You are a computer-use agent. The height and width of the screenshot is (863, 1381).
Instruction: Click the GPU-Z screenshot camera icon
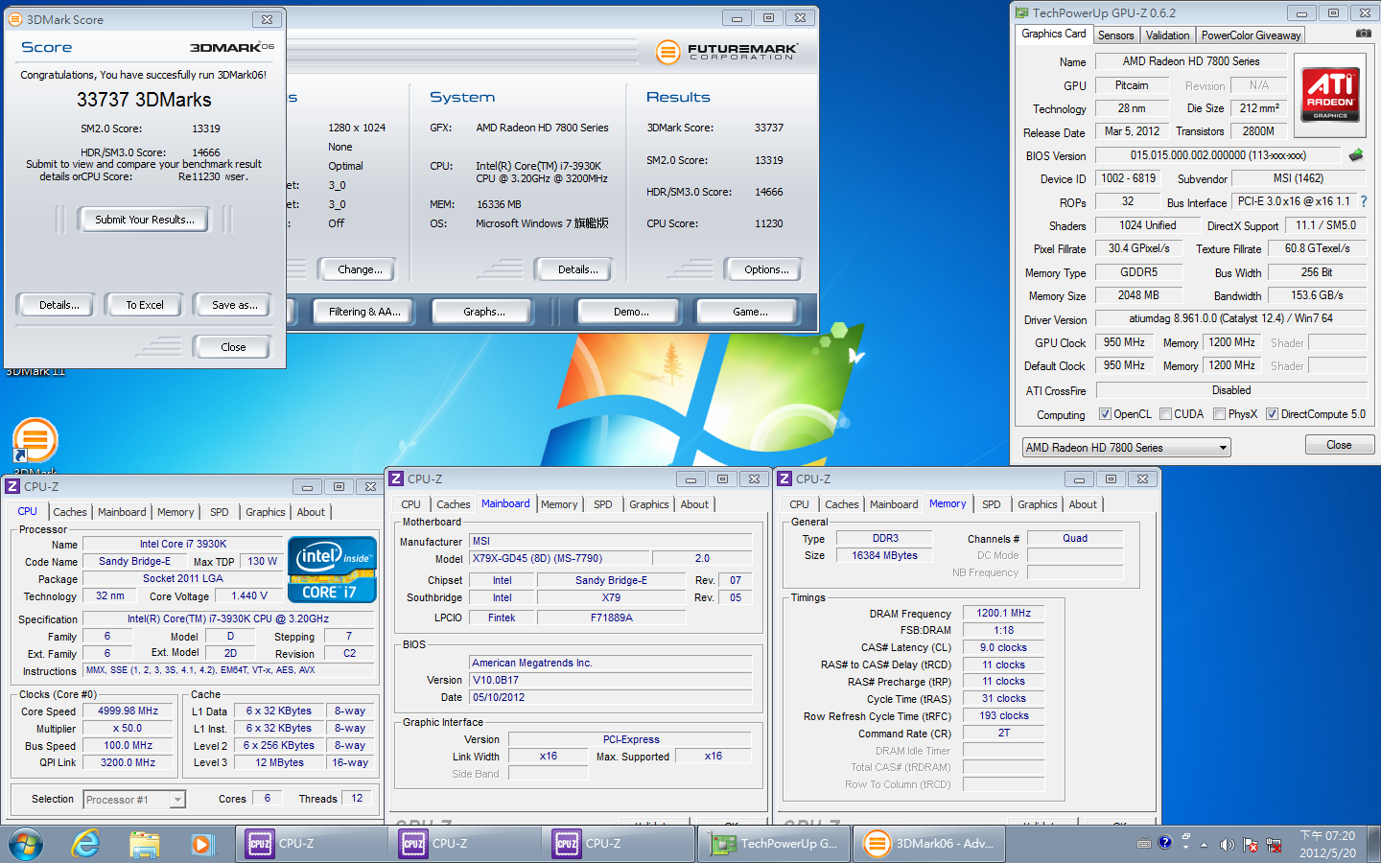[1363, 34]
